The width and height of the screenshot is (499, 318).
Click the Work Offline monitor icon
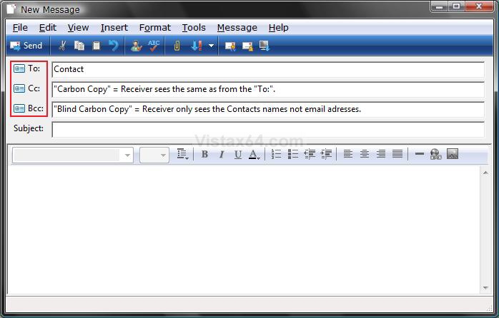tap(265, 46)
